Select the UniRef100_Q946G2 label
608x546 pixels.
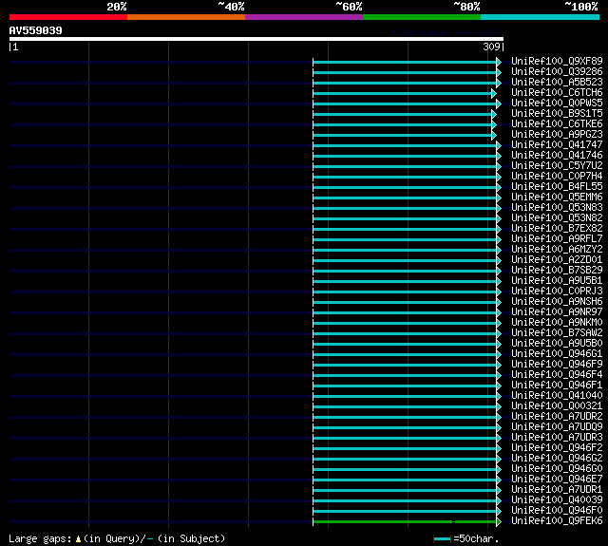pos(557,459)
